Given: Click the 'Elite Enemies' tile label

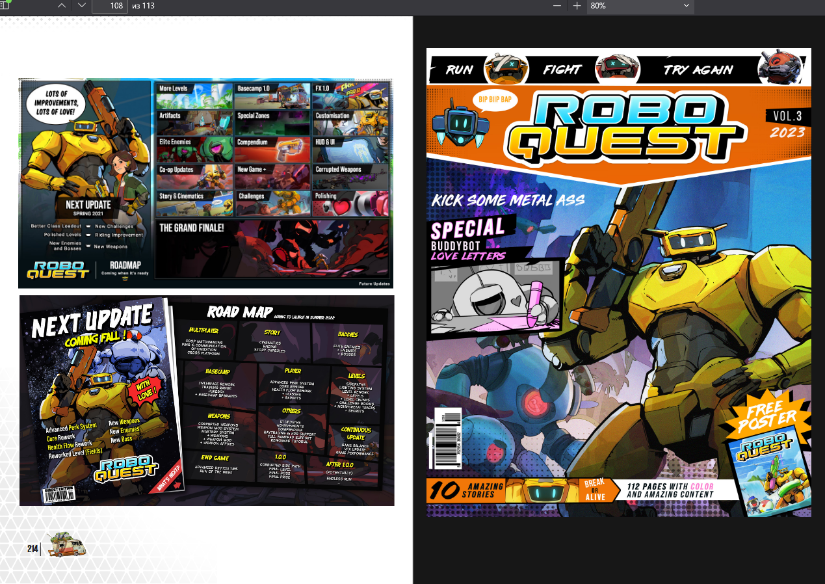Looking at the screenshot, I should pos(176,141).
